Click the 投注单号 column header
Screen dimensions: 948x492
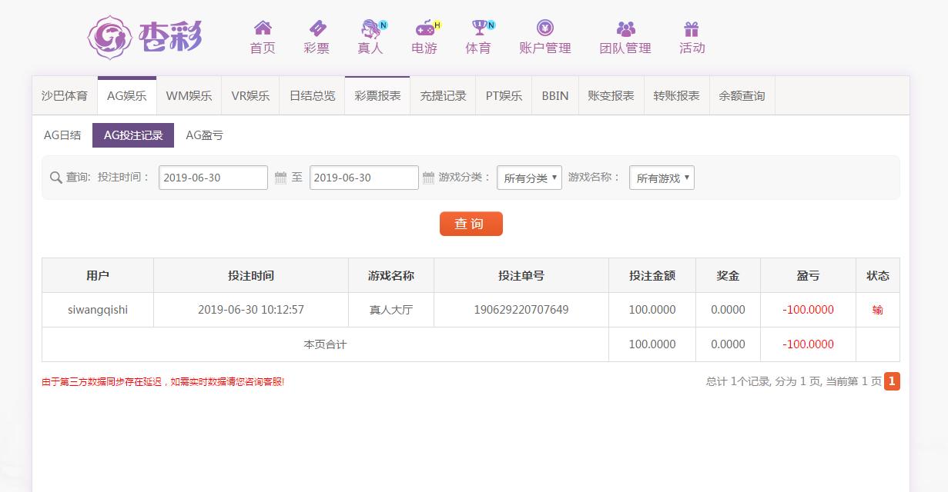coord(521,275)
